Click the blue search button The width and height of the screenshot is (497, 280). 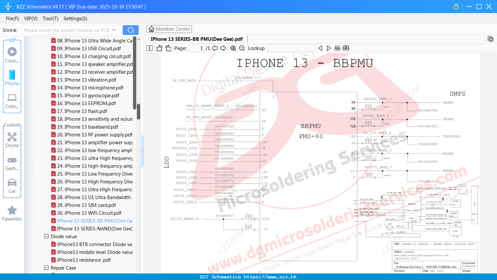tap(131, 30)
